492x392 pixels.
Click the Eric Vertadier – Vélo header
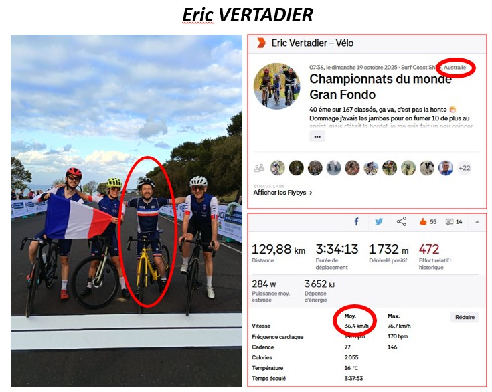[313, 43]
